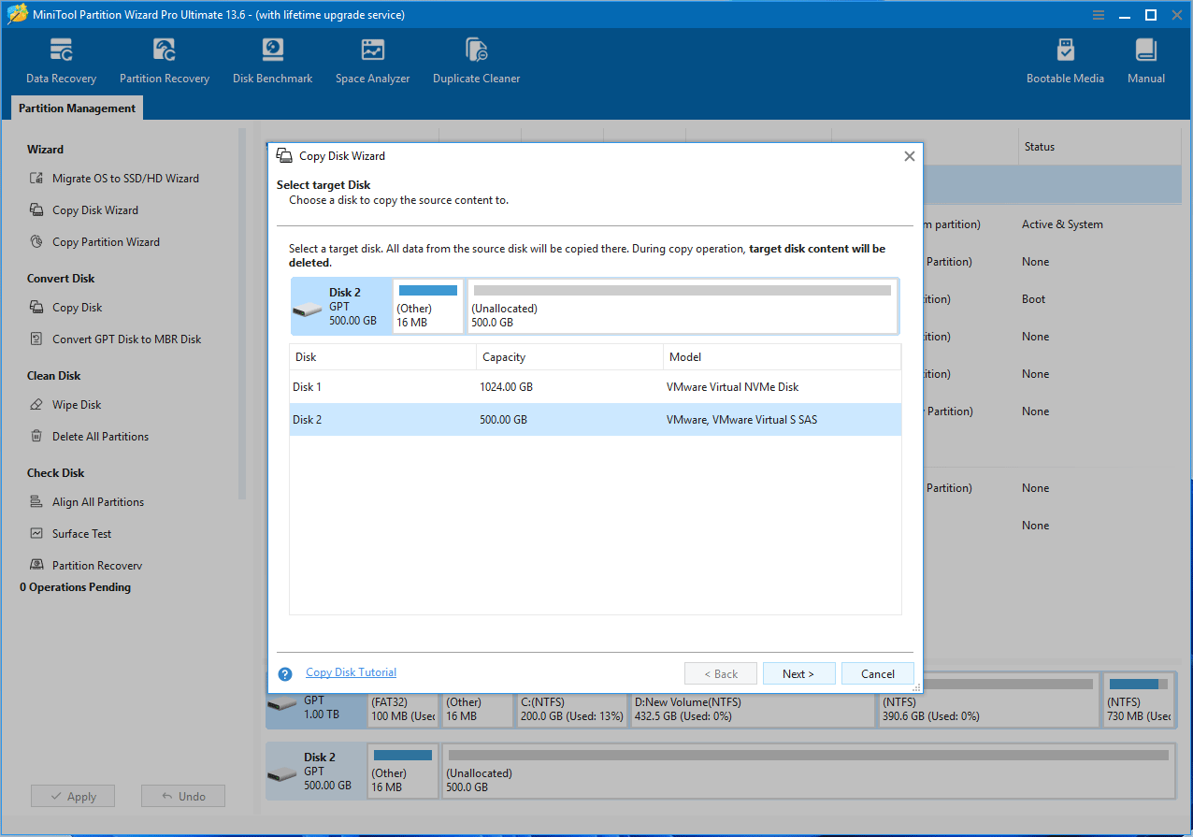
Task: Select Wipe Disk in sidebar
Action: [x=77, y=405]
